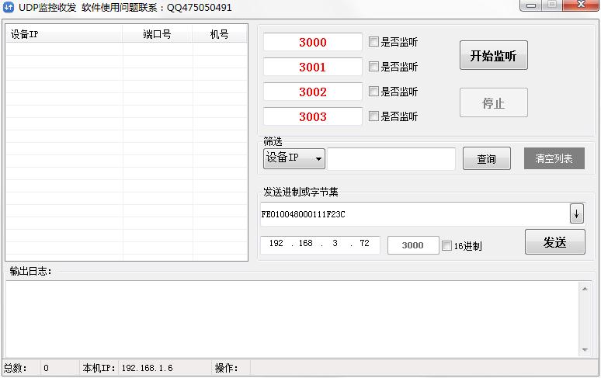Screen dimensions: 601x378
Task: Click the output log scrollbar down arrow
Action: [586, 350]
